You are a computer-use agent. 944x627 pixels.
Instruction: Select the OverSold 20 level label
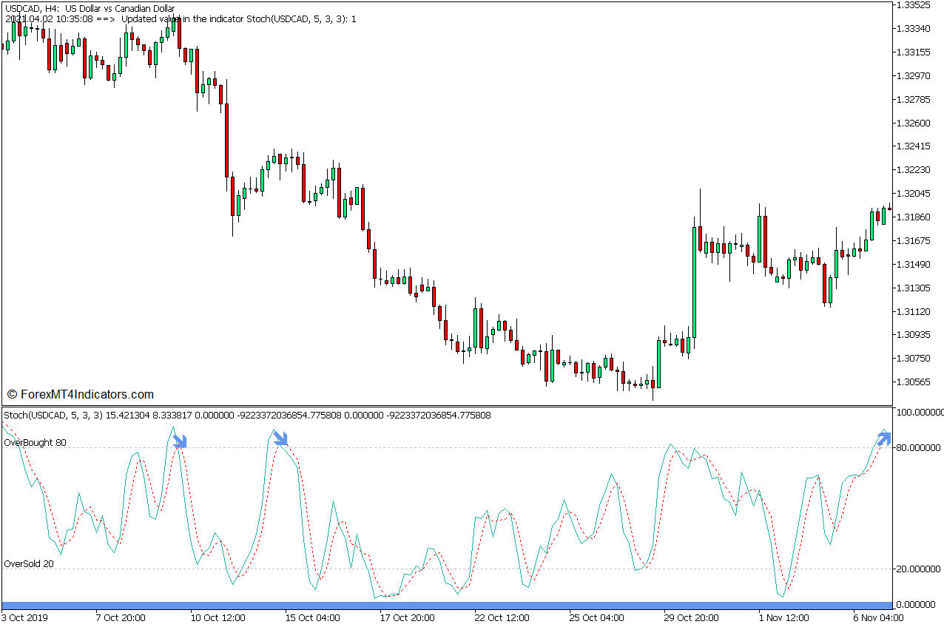29,563
